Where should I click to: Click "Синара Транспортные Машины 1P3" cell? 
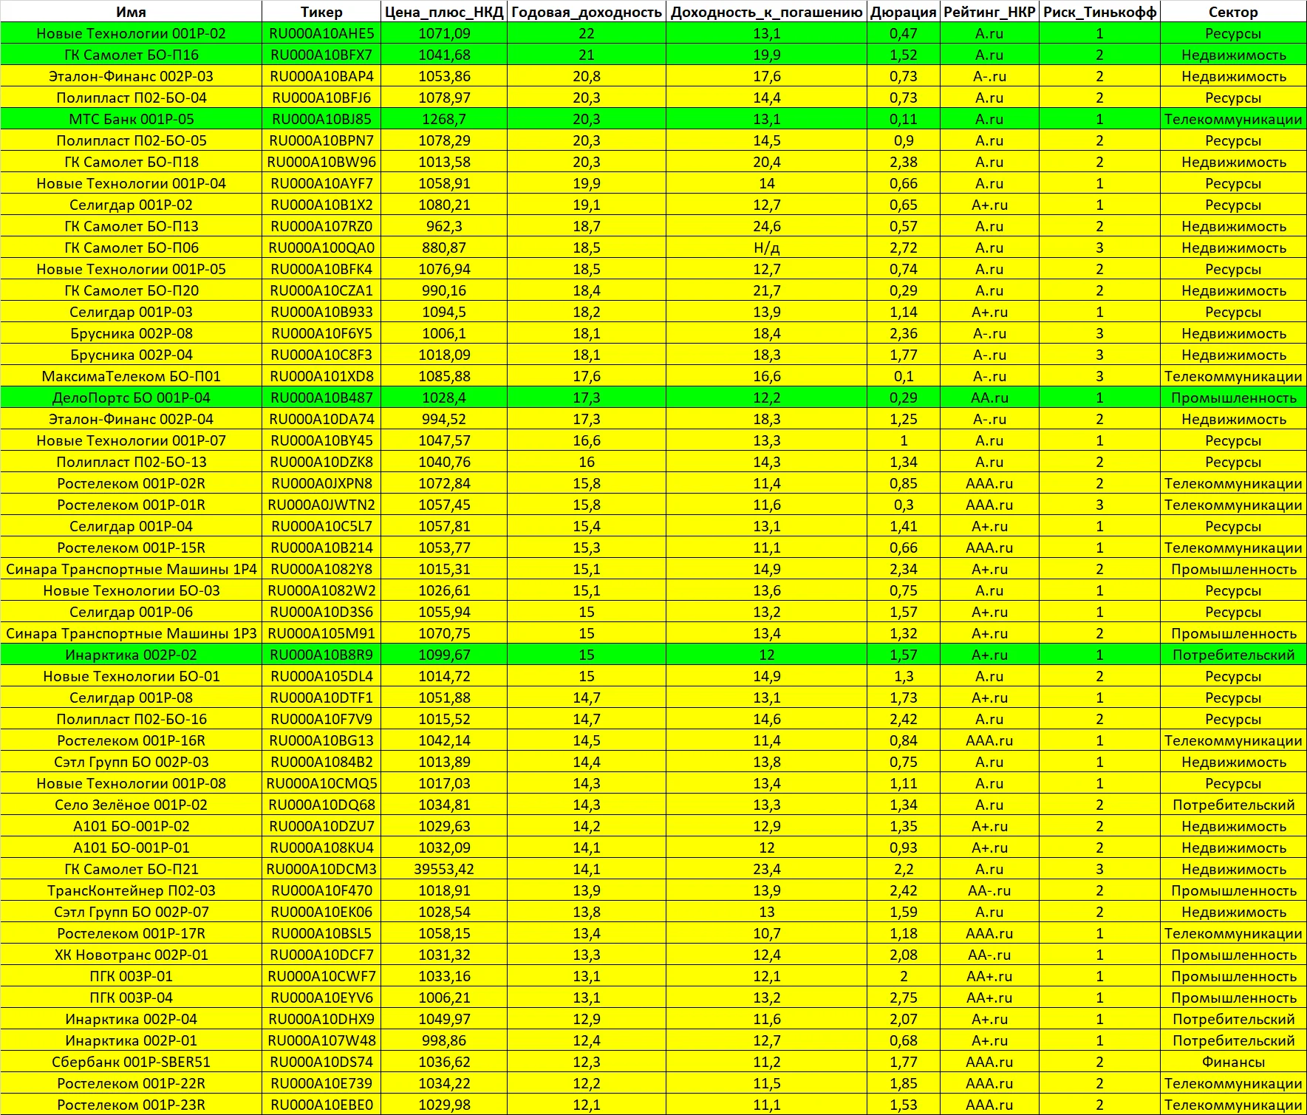pos(132,633)
